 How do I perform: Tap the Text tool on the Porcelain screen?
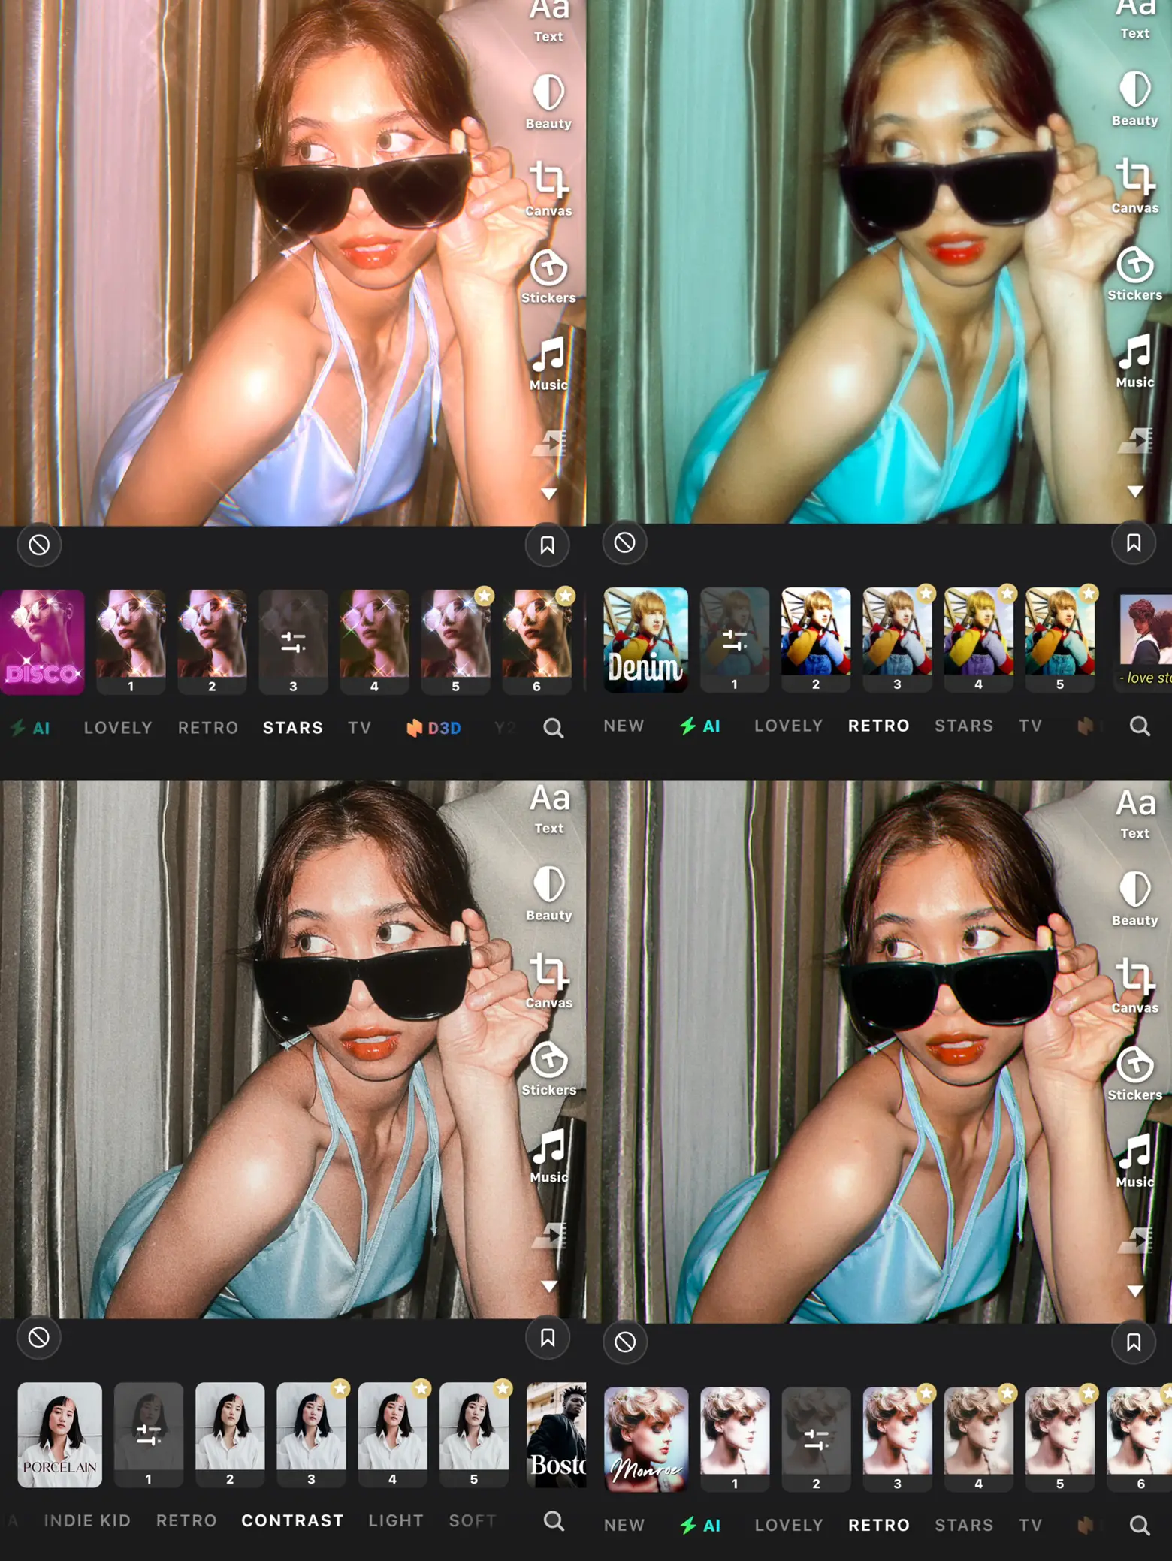(548, 808)
